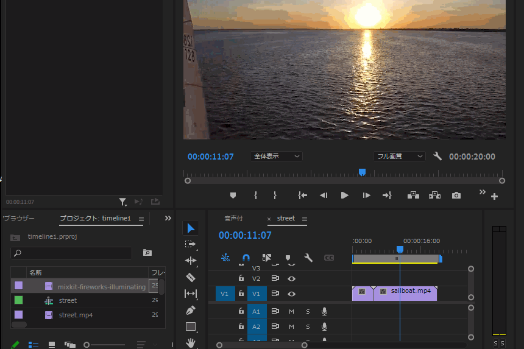The width and height of the screenshot is (524, 349).
Task: Open the プロジェクト: timeline1 tab
Action: [x=95, y=218]
